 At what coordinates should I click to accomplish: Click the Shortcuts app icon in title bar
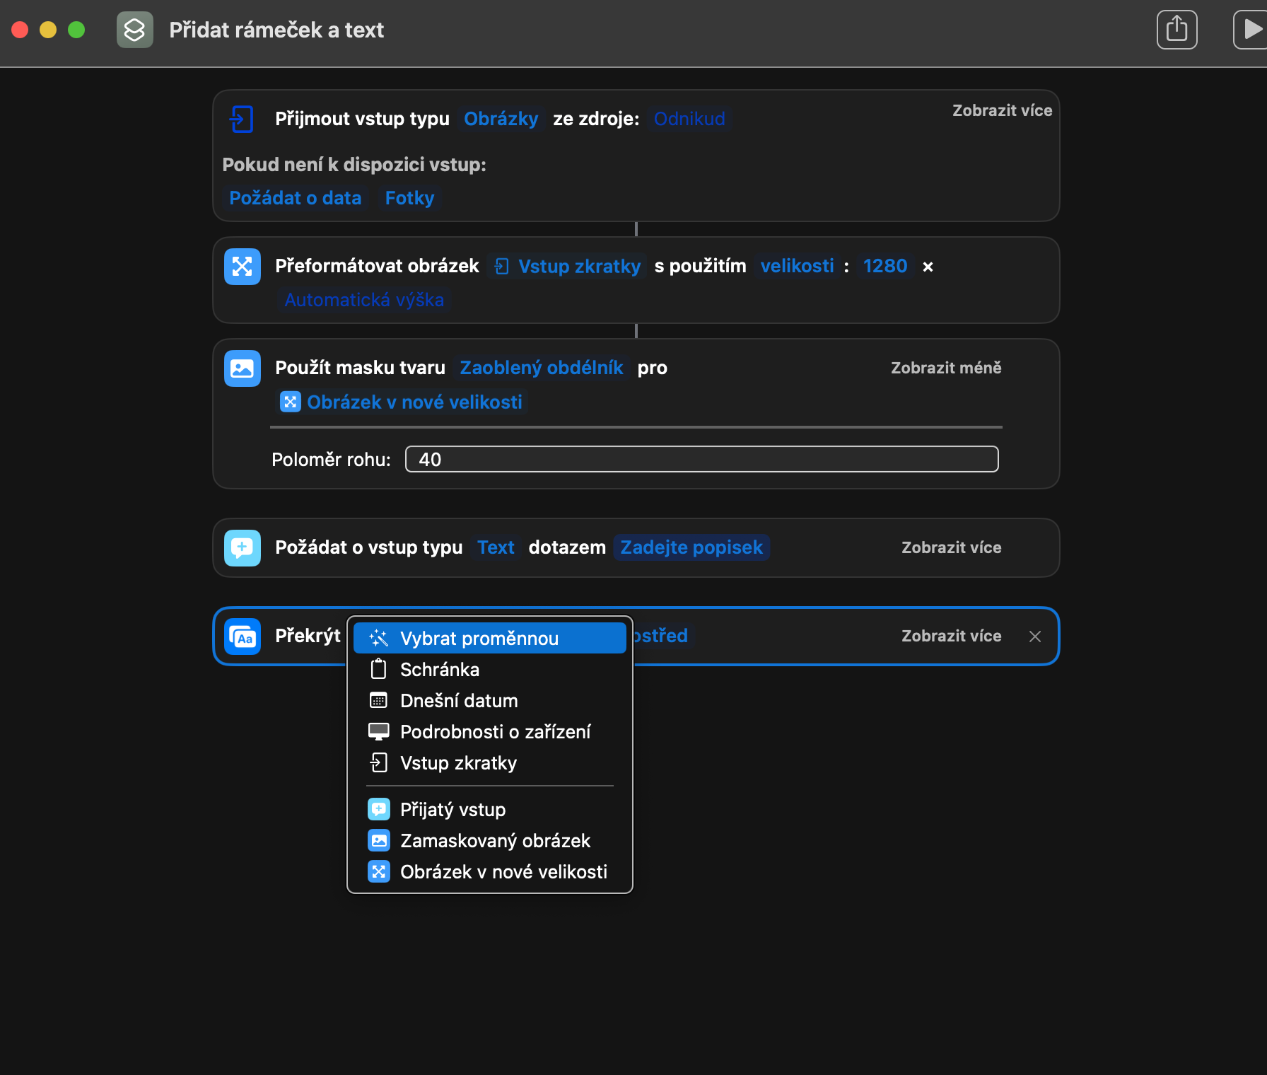click(x=134, y=30)
